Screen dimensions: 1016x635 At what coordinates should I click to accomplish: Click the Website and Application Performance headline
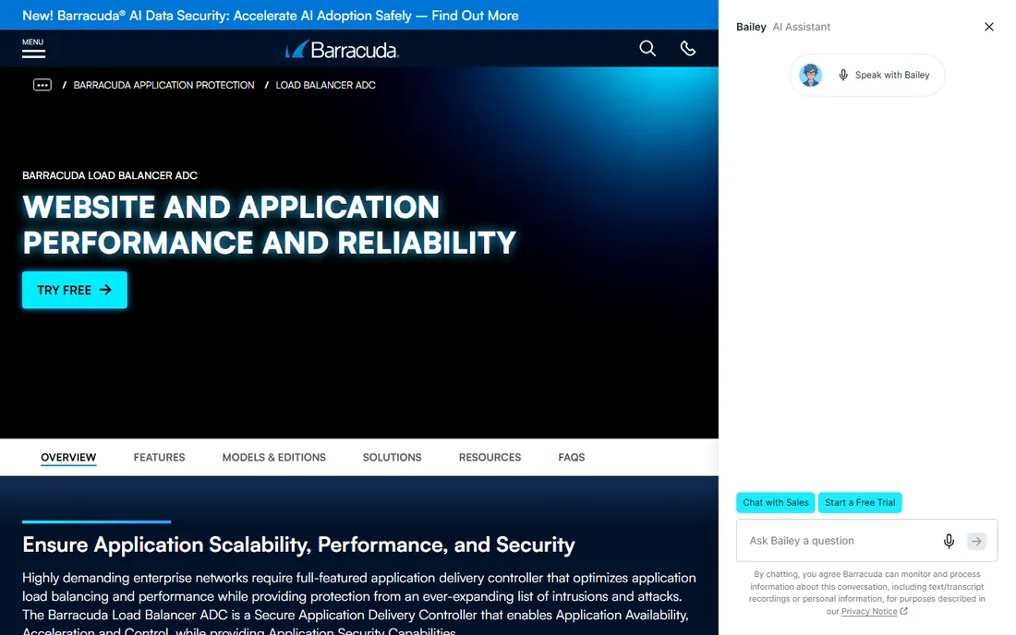pos(269,224)
